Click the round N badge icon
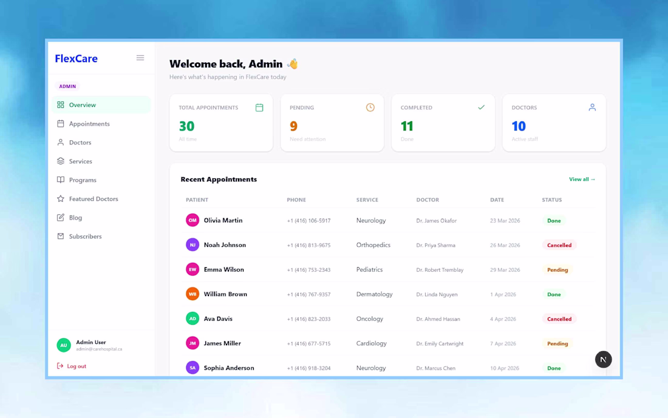 (x=603, y=359)
